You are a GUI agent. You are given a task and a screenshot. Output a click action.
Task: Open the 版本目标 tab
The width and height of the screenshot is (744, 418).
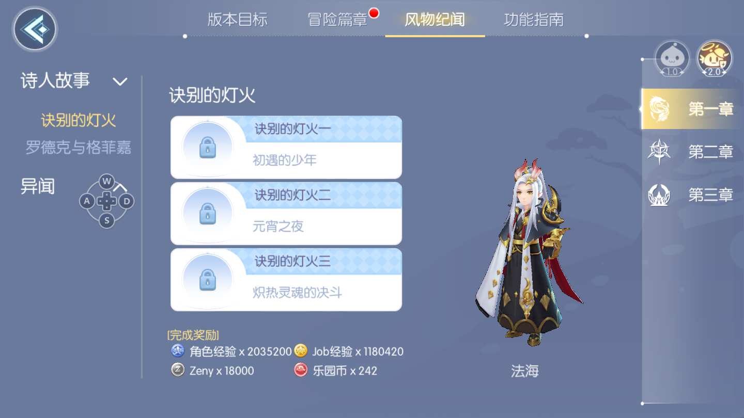point(237,20)
